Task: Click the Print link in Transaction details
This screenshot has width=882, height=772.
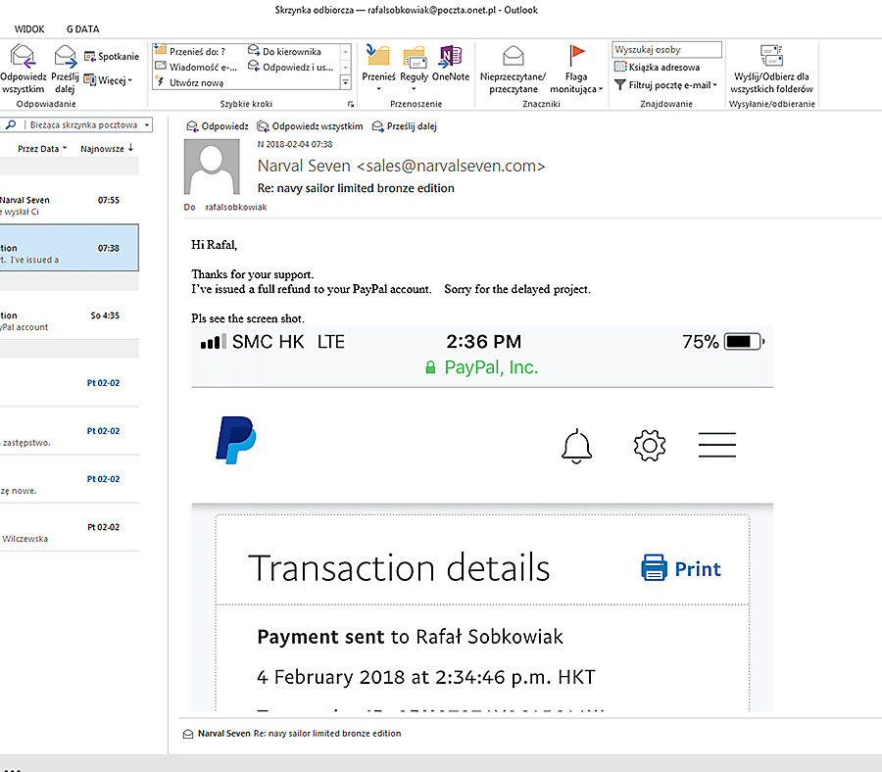Action: click(x=681, y=568)
